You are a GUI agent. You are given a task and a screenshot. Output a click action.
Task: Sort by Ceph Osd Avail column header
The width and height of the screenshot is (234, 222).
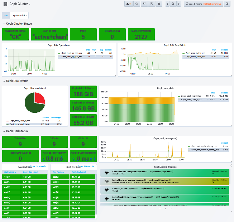(x=78, y=172)
